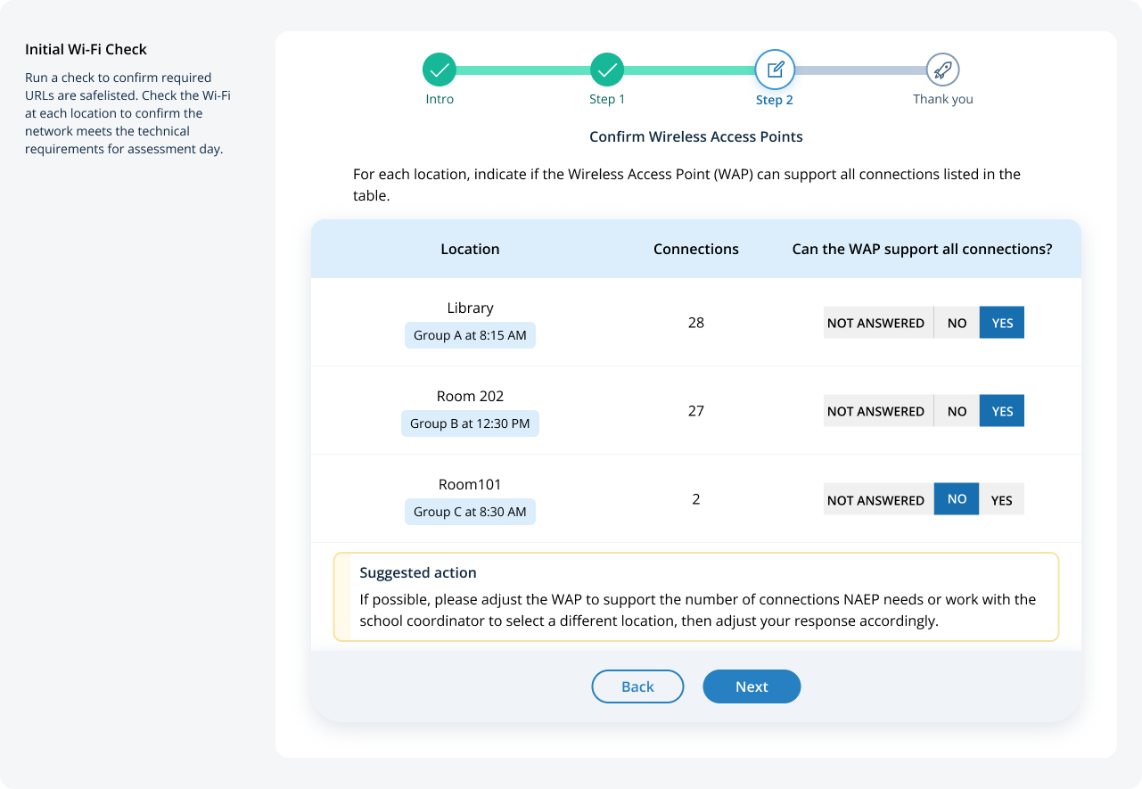Click the Thank you rocket icon
This screenshot has height=789, width=1142.
click(x=942, y=70)
